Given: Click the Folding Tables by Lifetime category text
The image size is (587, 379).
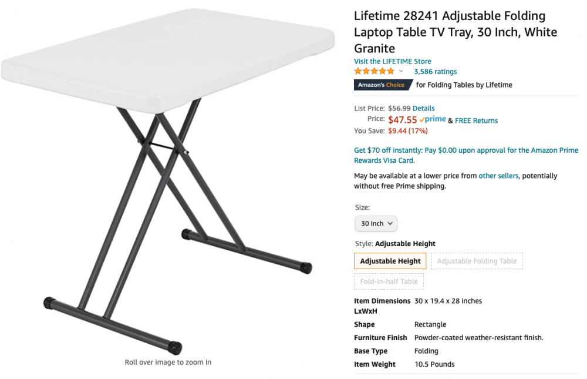Looking at the screenshot, I should pos(464,85).
